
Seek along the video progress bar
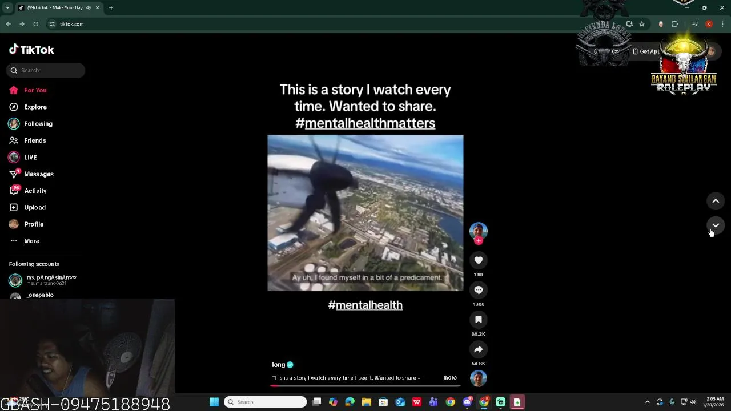365,386
